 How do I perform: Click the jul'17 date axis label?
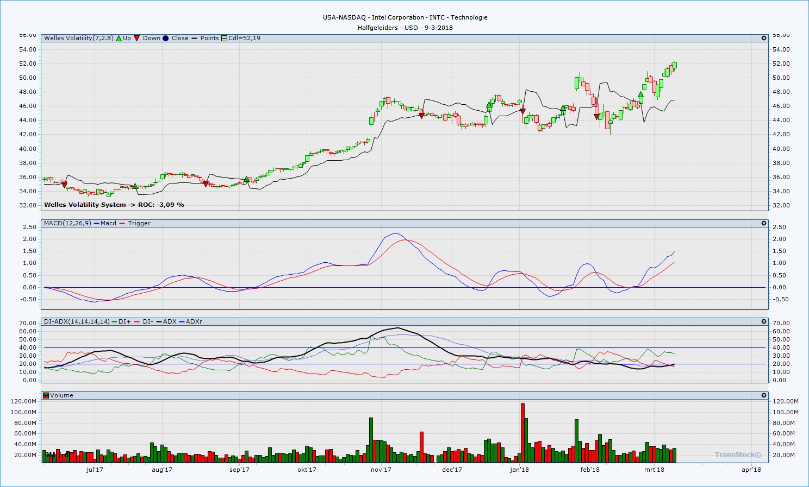[95, 470]
